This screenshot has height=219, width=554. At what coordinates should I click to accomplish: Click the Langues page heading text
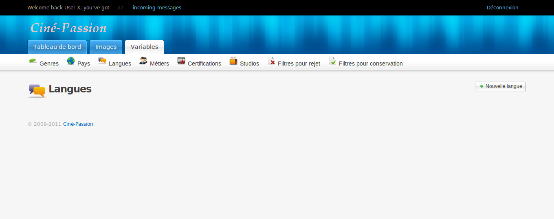click(x=70, y=89)
